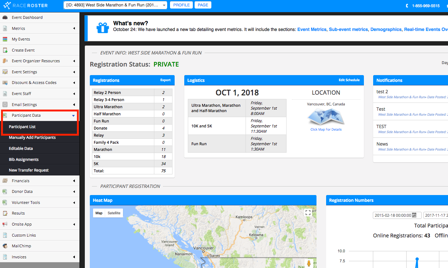Click the 'PRIVATE' registration status text
448x268 pixels.
[166, 64]
